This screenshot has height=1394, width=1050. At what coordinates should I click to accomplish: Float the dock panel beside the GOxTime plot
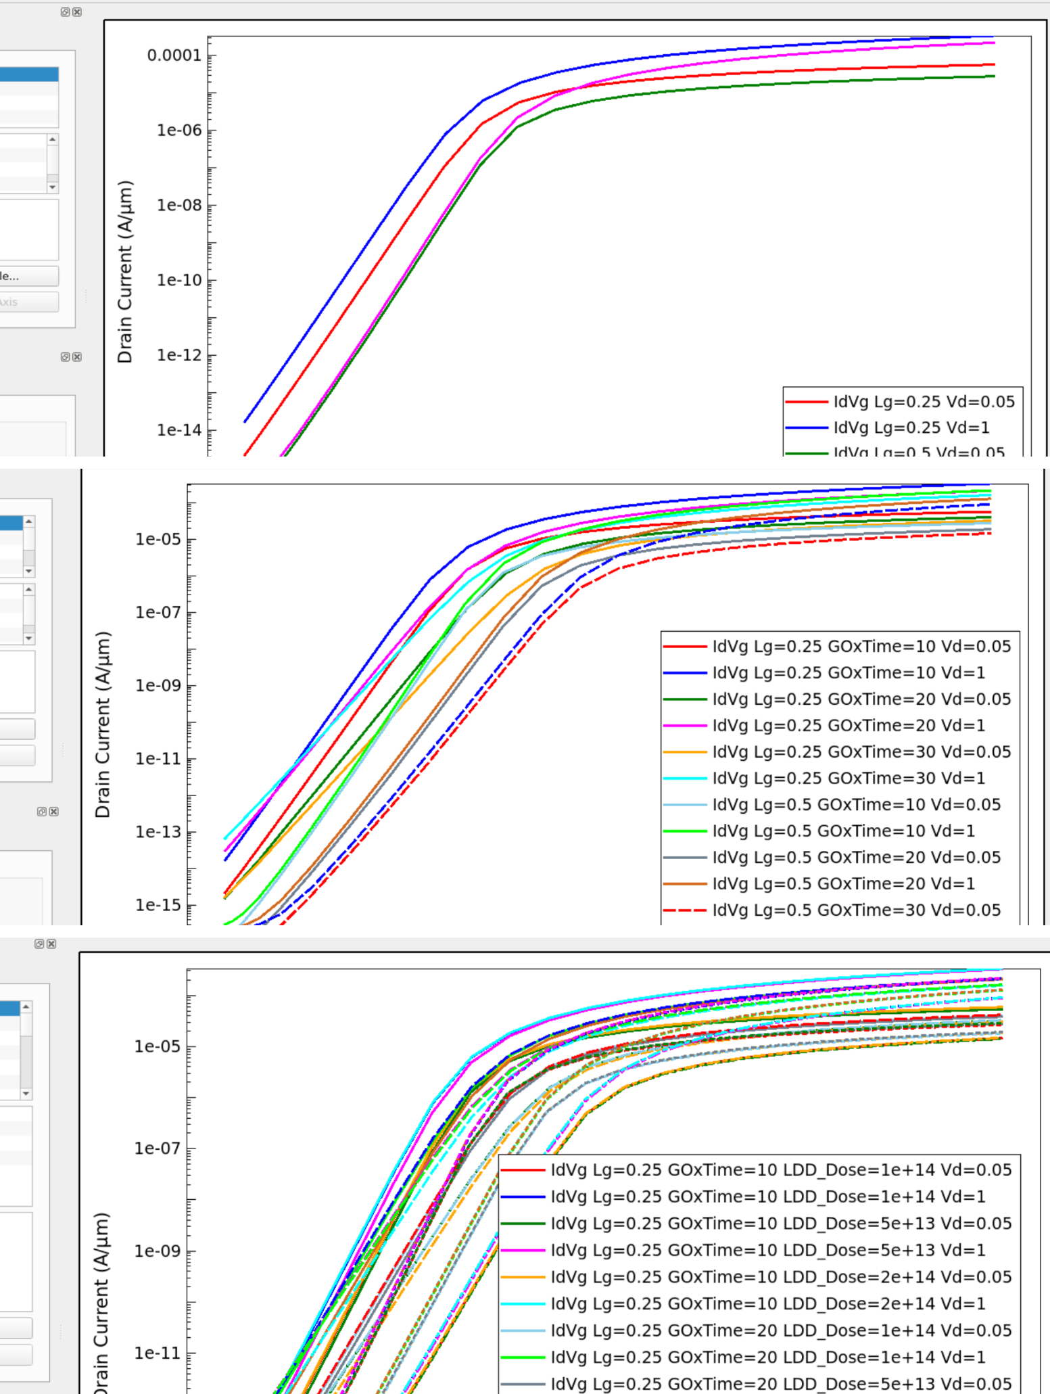tap(42, 812)
